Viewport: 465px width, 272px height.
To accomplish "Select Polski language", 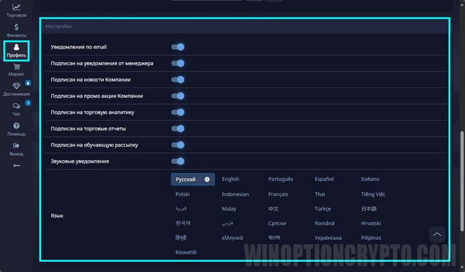I will point(182,194).
